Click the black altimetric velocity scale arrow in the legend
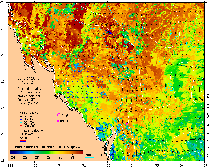 (x=23, y=107)
